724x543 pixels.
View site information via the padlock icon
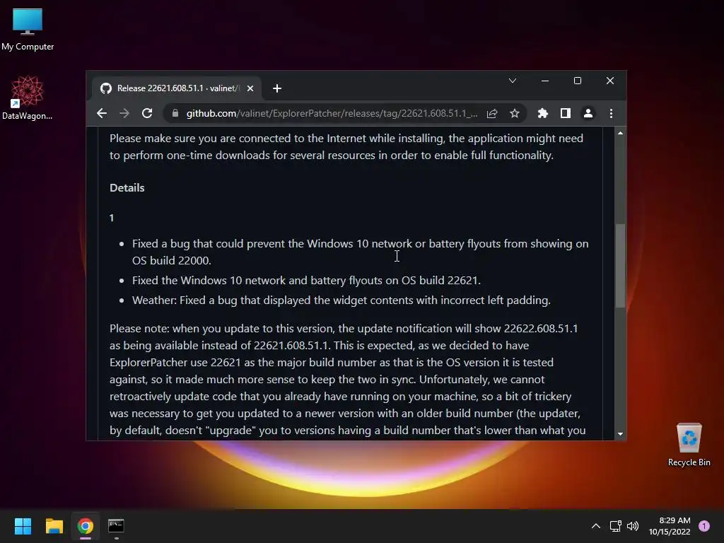pos(175,113)
